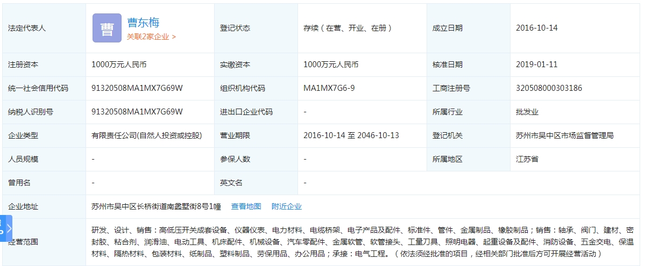Screen dimensions: 645x266
Task: Click the unified social credit code value under 统一社会信用代码
Action: (137, 88)
